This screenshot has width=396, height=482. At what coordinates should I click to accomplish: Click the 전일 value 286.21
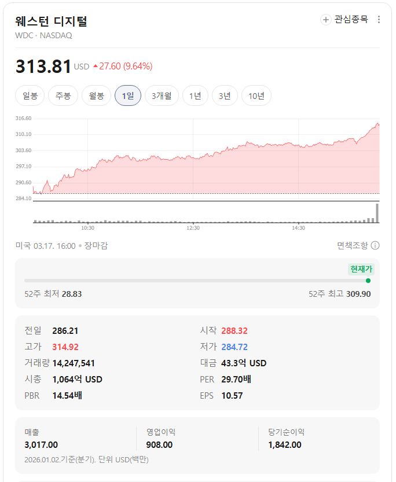pyautogui.click(x=65, y=331)
